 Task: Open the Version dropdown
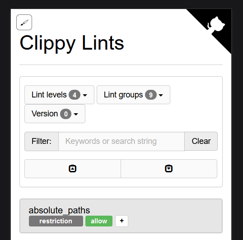[x=55, y=114]
